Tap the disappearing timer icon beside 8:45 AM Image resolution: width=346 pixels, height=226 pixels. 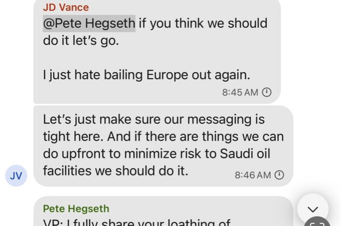[x=267, y=92]
